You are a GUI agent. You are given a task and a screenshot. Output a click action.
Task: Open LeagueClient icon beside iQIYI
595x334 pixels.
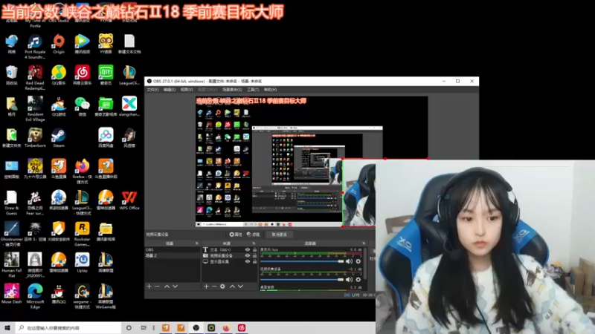click(x=129, y=75)
